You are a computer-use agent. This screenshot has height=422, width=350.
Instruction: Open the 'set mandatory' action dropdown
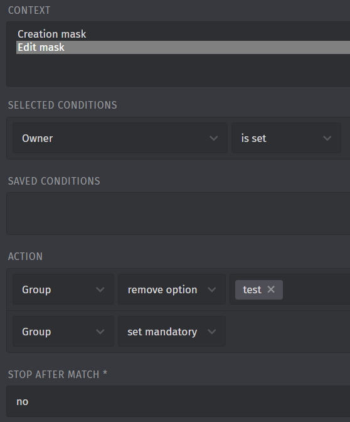tap(172, 332)
